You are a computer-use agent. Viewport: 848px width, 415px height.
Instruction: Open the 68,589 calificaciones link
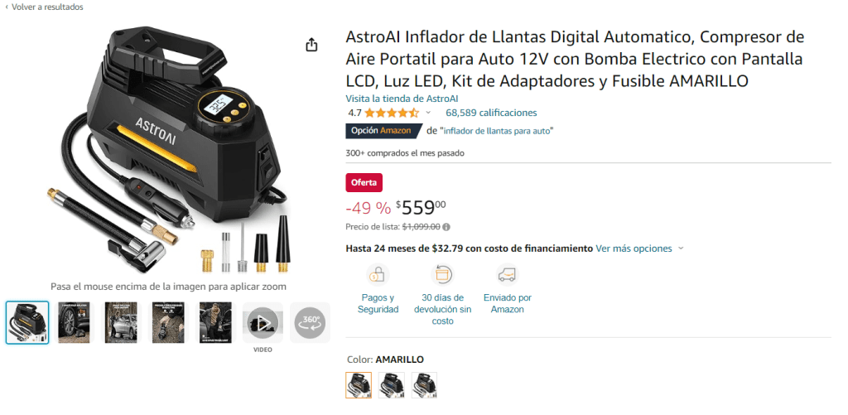(491, 113)
